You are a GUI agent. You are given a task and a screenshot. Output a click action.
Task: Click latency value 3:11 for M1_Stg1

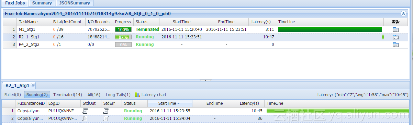tap(270, 29)
